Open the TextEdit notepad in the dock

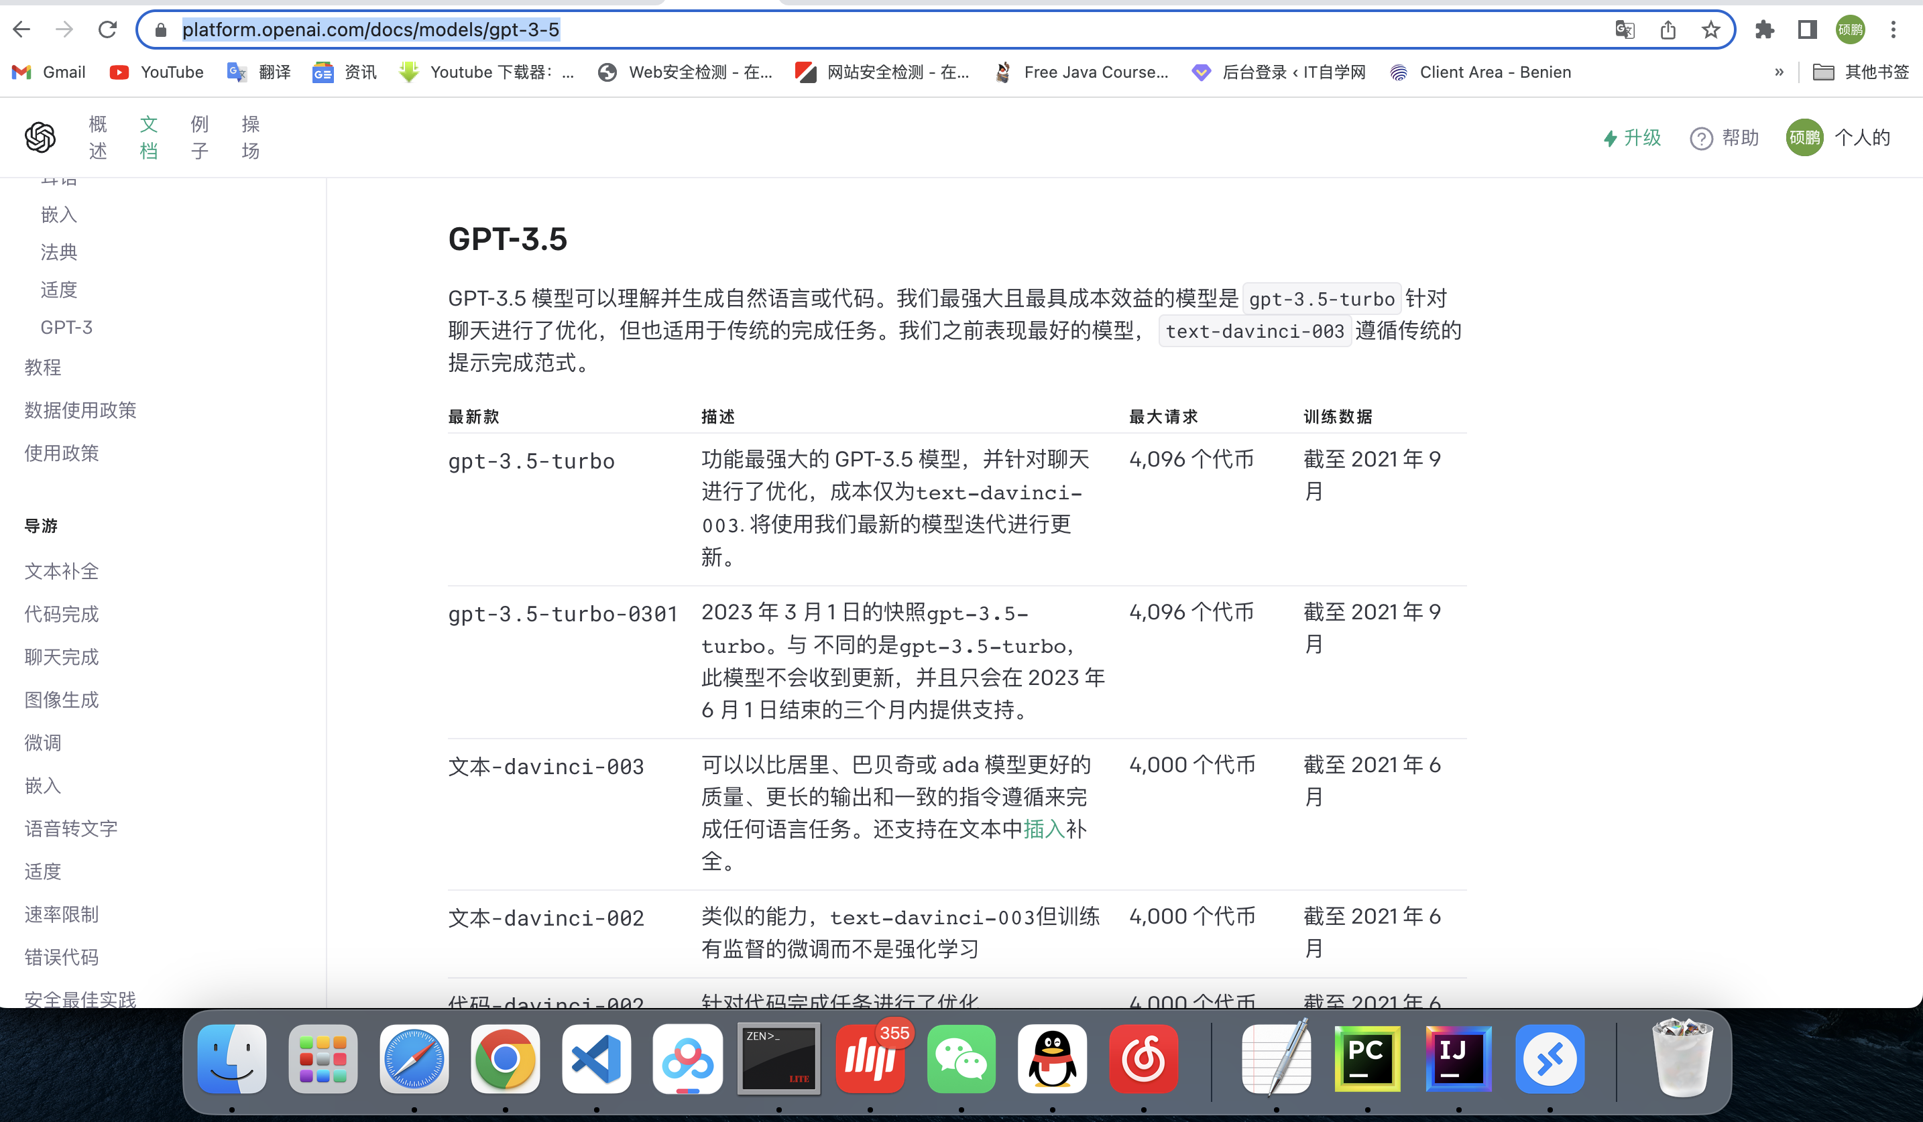coord(1277,1059)
